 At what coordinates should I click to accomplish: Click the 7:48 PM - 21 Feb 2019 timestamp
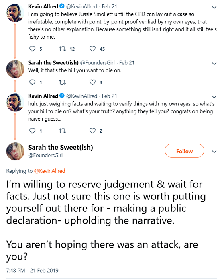pos(33,270)
